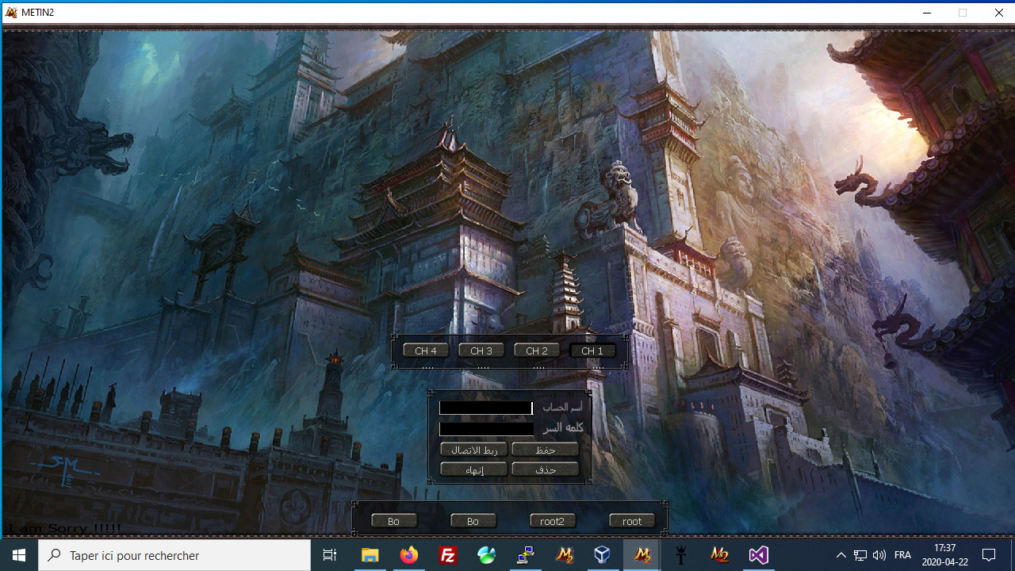Image resolution: width=1015 pixels, height=571 pixels.
Task: Open the red M2 taskbar icon beside Visual Studio
Action: coord(719,555)
